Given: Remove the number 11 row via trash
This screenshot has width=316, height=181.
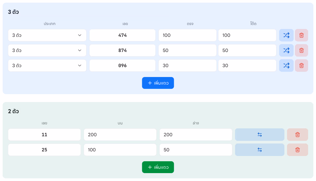Looking at the screenshot, I should pyautogui.click(x=298, y=135).
